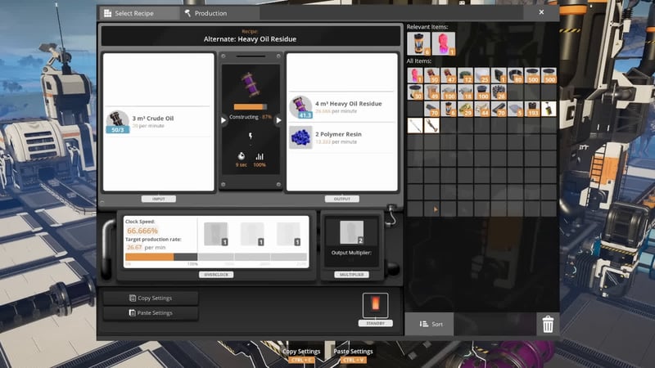This screenshot has width=655, height=368.
Task: Select the orange container stack of 49
Action: click(x=432, y=92)
